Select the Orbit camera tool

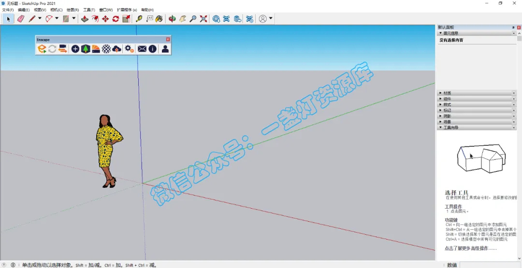[x=172, y=19]
